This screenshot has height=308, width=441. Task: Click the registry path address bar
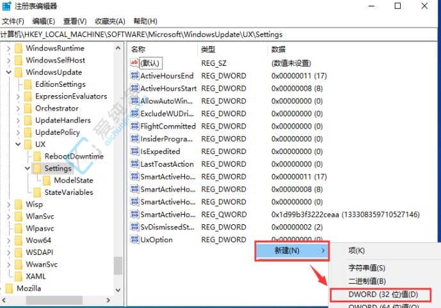(x=218, y=35)
